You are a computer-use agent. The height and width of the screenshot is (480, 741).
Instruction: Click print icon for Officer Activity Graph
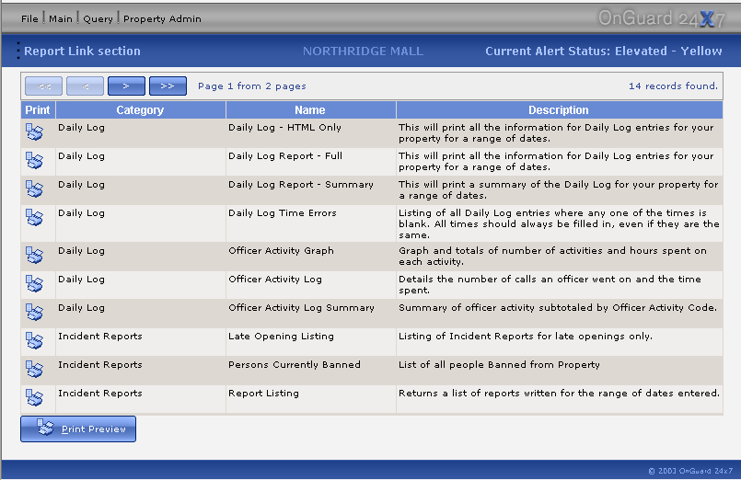point(34,256)
